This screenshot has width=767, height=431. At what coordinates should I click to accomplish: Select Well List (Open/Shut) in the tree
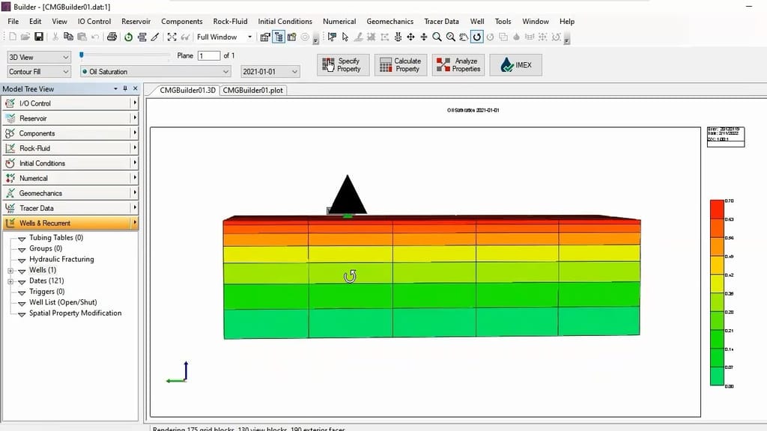(63, 302)
